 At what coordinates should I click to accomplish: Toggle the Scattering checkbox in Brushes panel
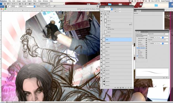point(137,40)
